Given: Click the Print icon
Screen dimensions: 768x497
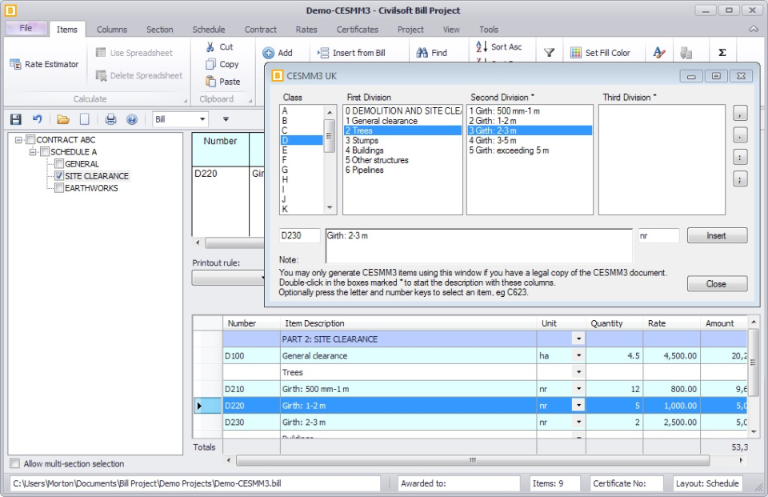Looking at the screenshot, I should coord(110,120).
